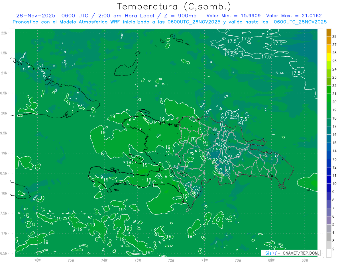The height and width of the screenshot is (264, 342).
Task: Click the "Valor Max. = 21.0162" value
Action: (294, 16)
